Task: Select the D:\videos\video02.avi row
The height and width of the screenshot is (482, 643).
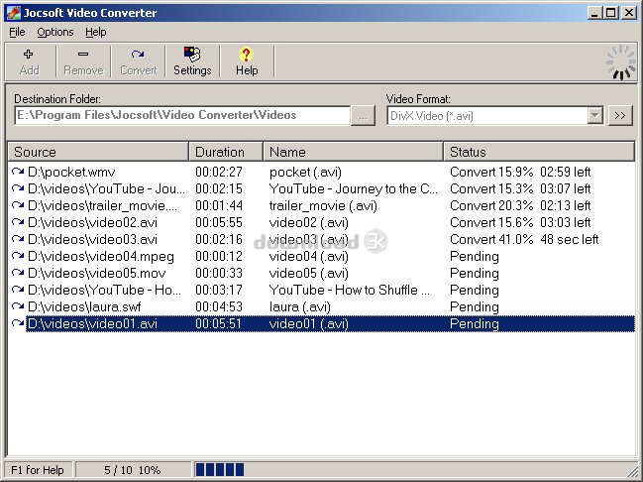Action: [322, 222]
